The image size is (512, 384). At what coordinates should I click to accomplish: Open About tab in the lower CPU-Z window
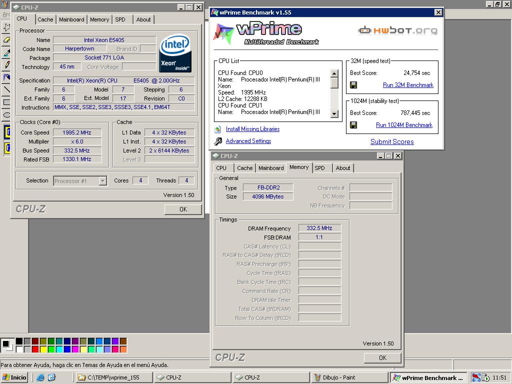tap(343, 168)
